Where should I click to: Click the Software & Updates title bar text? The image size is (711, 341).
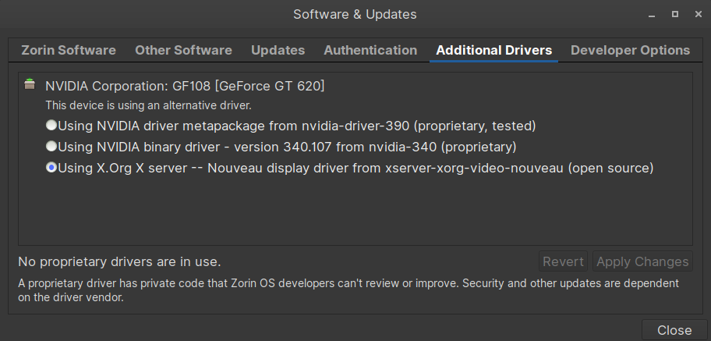(355, 14)
